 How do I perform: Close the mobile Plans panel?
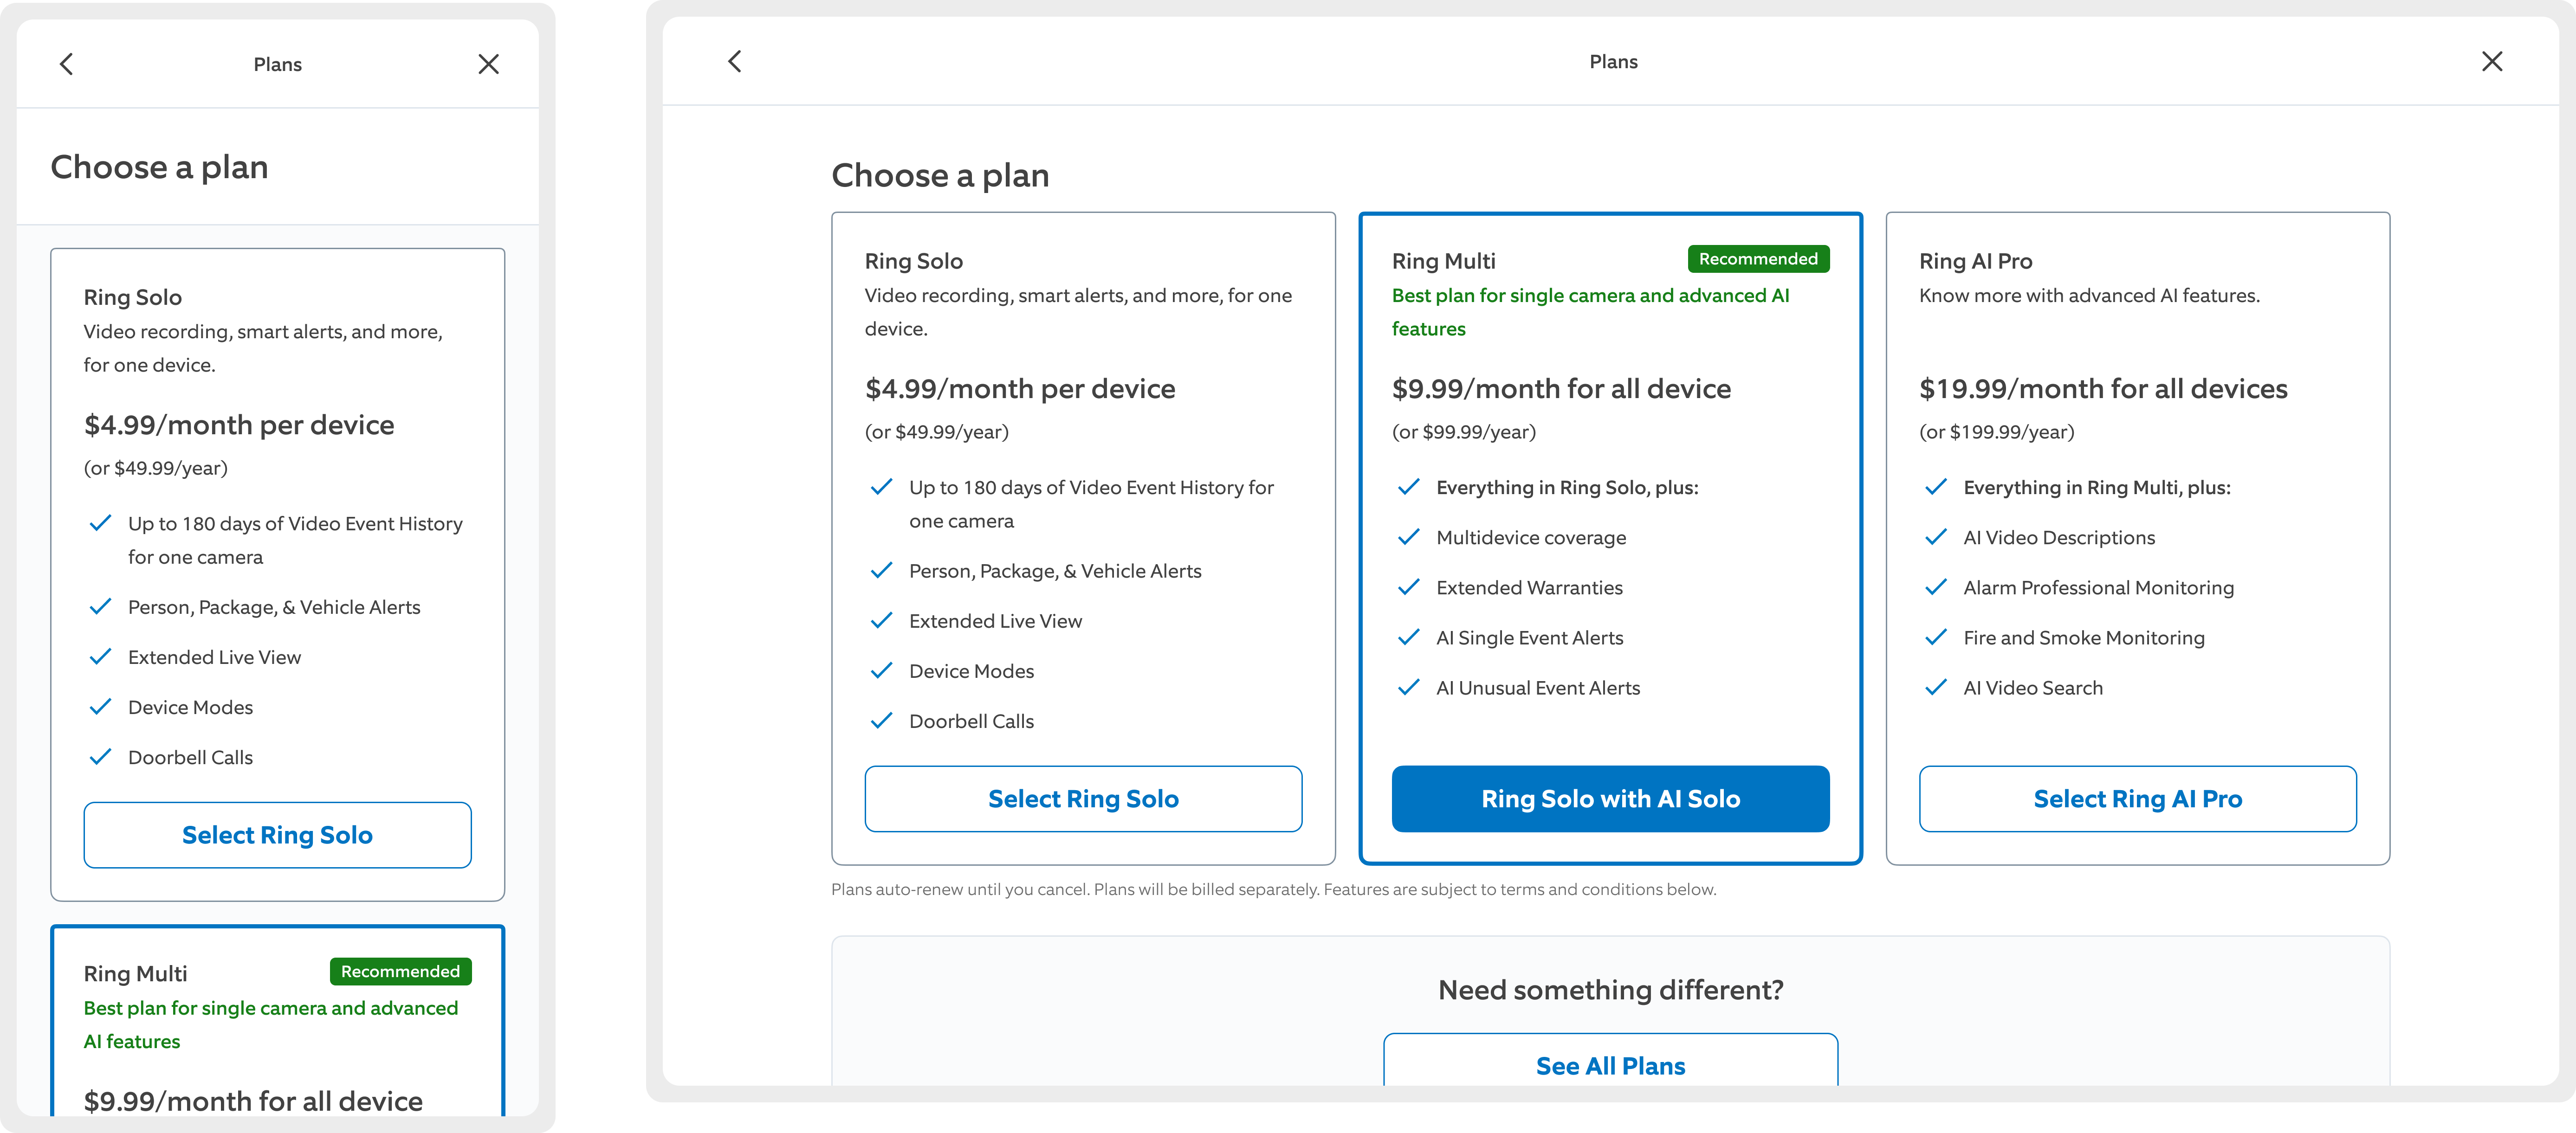tap(488, 64)
